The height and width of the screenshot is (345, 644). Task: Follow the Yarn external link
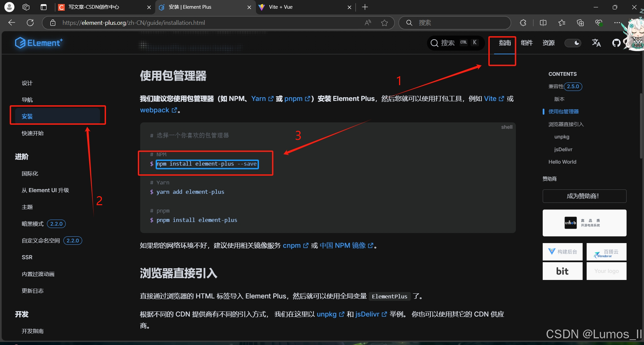click(x=262, y=99)
